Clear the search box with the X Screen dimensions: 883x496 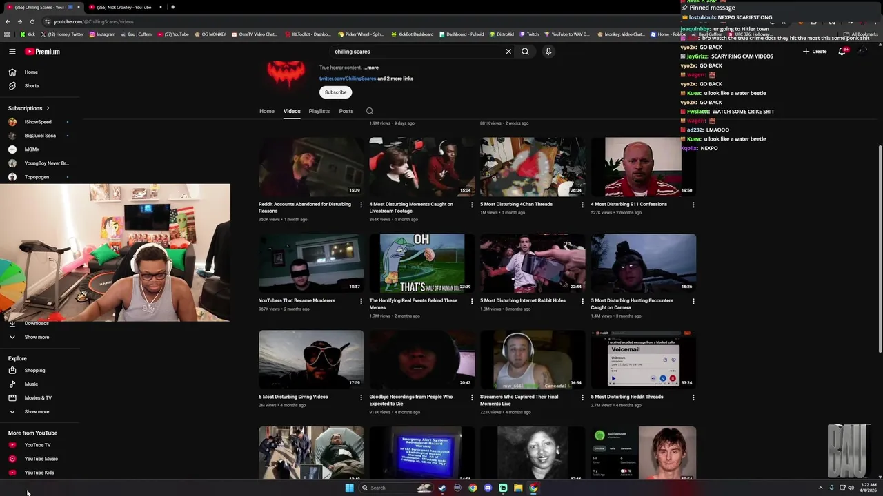tap(508, 52)
